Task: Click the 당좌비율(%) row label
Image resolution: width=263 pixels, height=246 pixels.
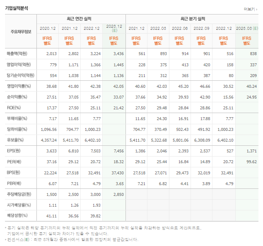Action: (x=17, y=129)
